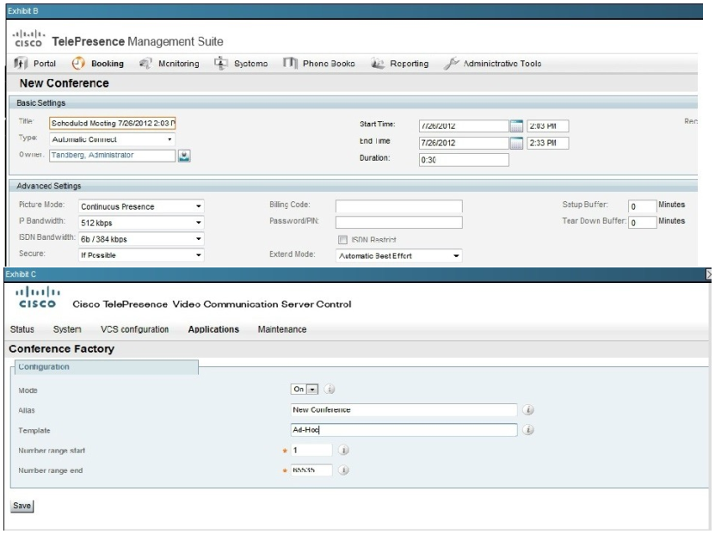
Task: Click the Save button
Action: [22, 506]
